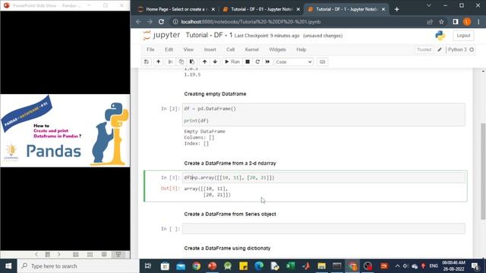Select heading Creating empty Dataframe
This screenshot has height=273, width=486.
coord(215,94)
